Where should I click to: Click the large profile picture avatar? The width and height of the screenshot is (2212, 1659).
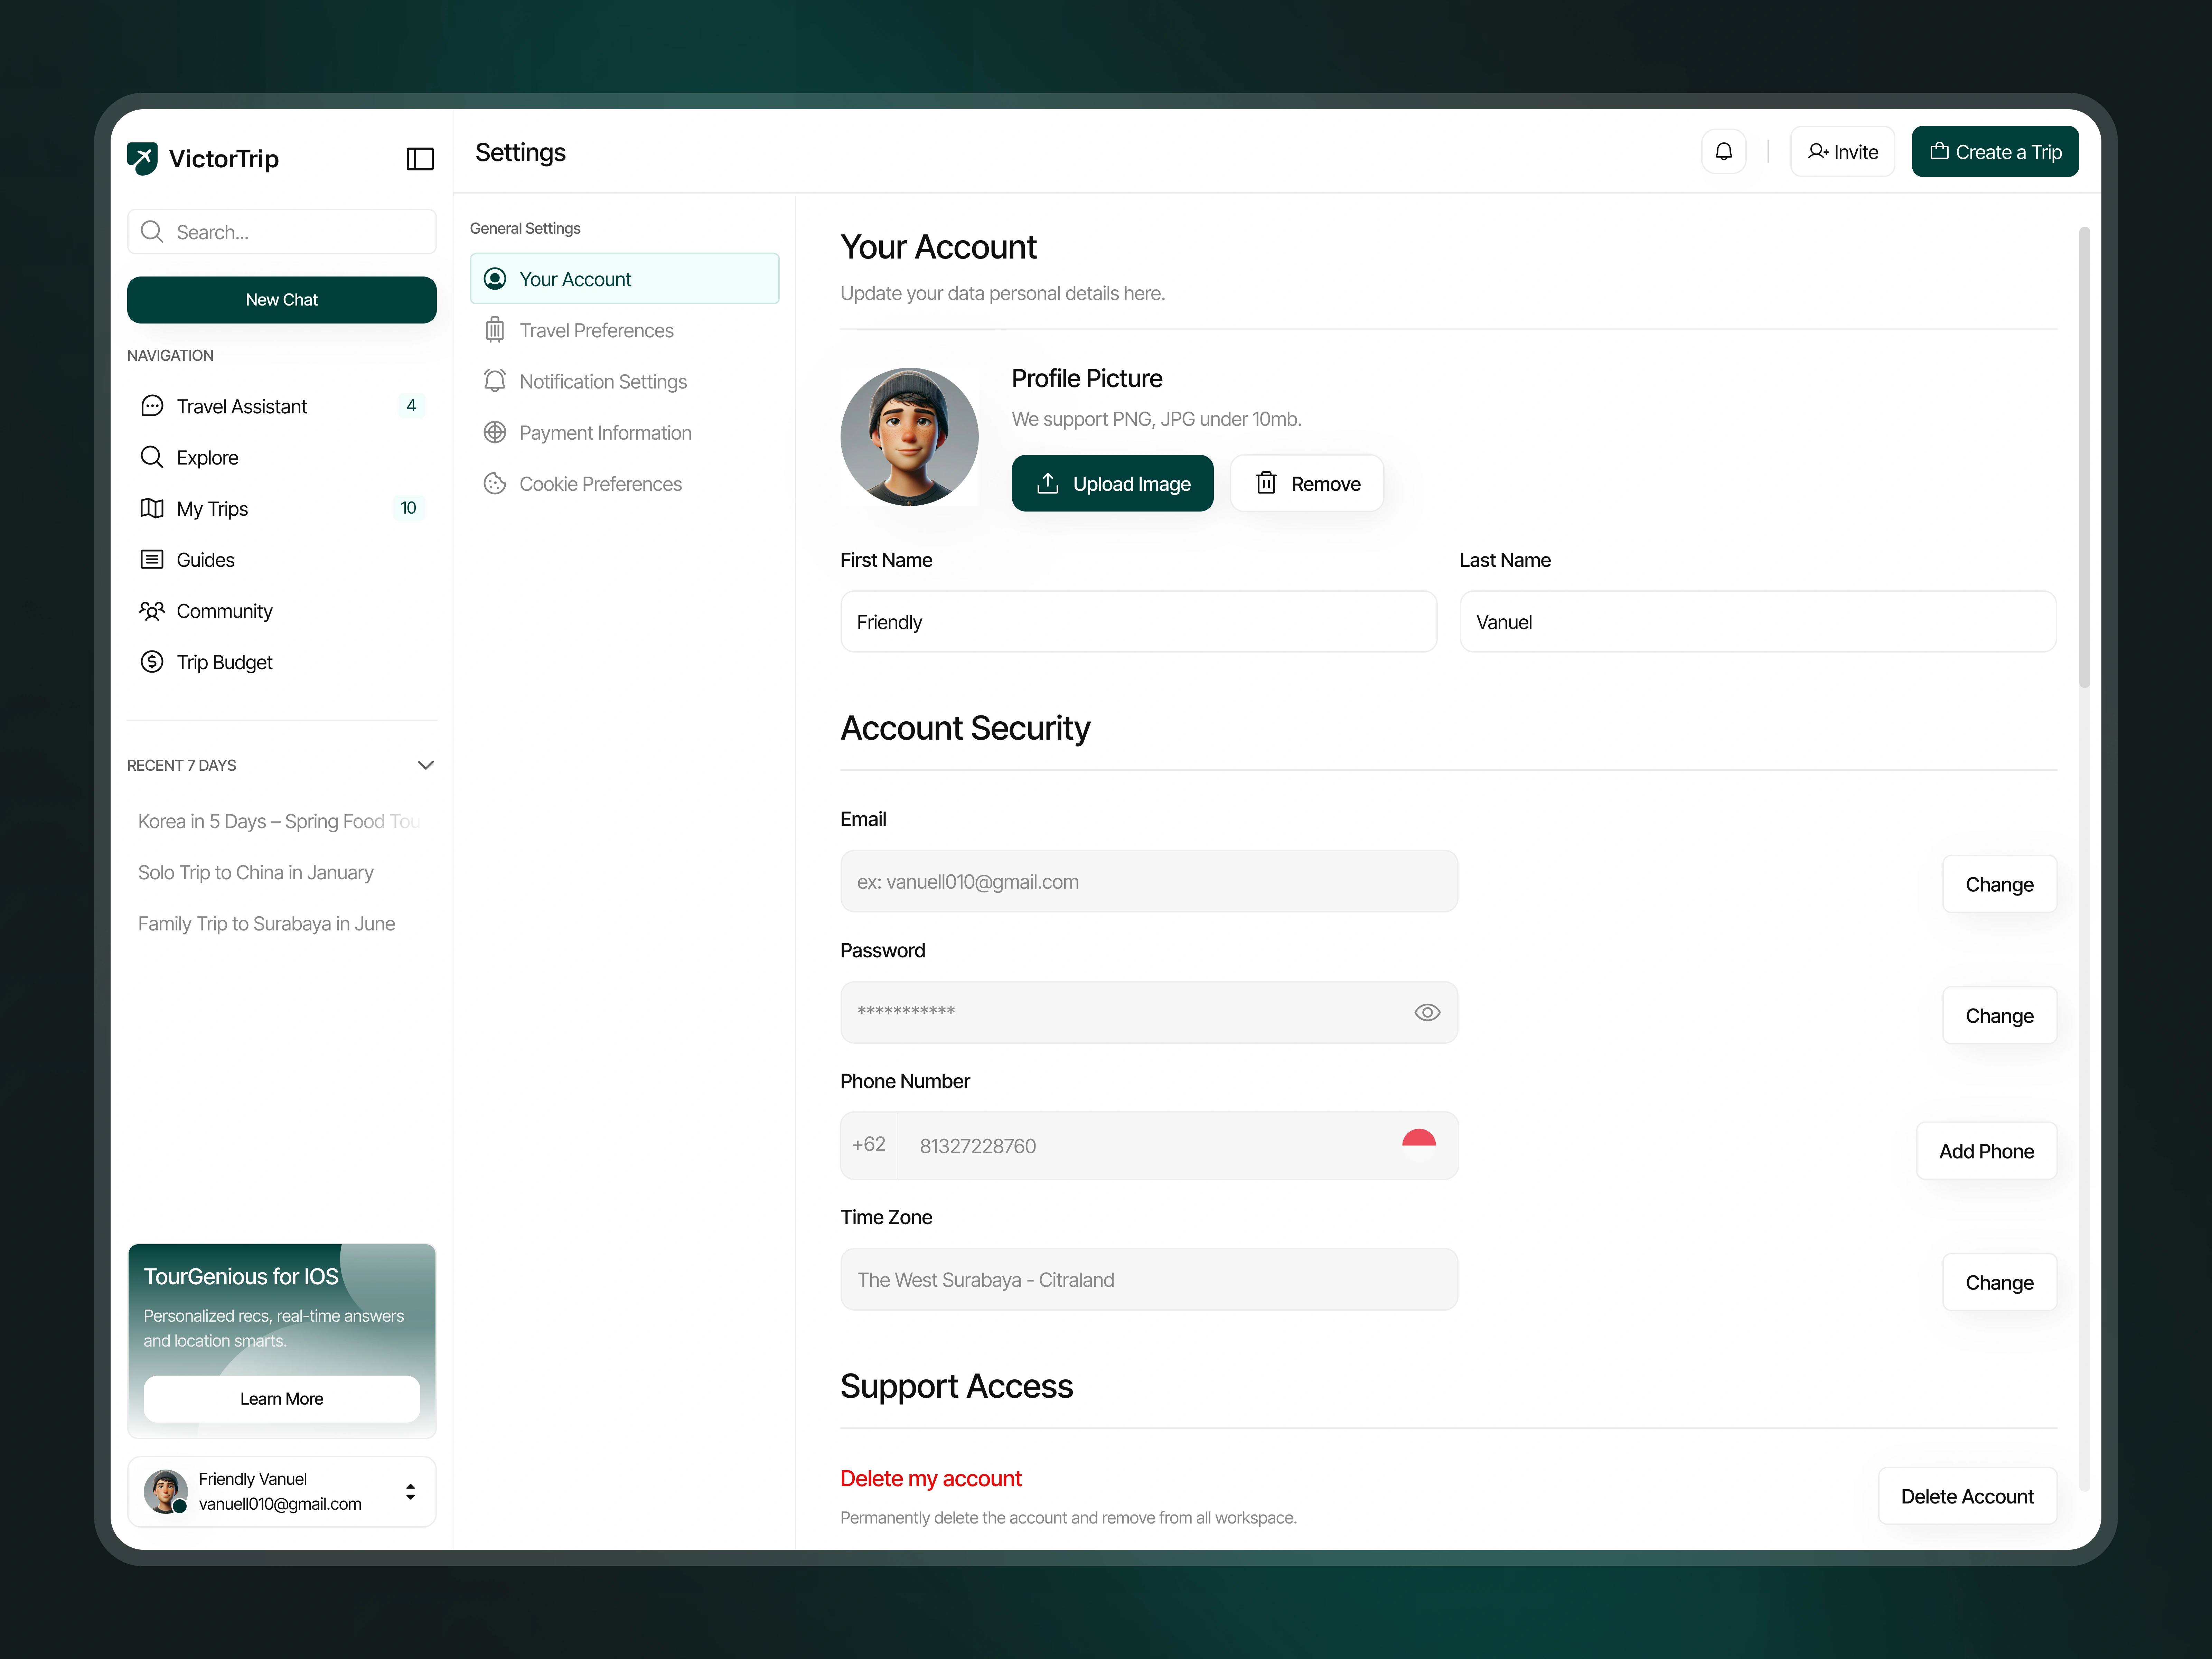click(909, 437)
